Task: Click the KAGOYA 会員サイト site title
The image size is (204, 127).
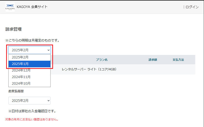Action: [x=32, y=7]
